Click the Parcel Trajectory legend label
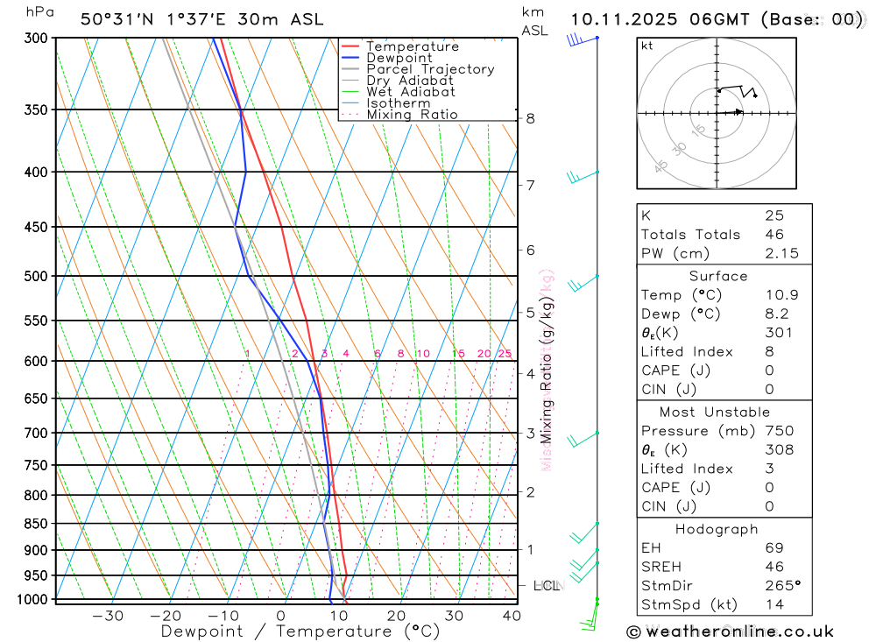 coord(430,69)
